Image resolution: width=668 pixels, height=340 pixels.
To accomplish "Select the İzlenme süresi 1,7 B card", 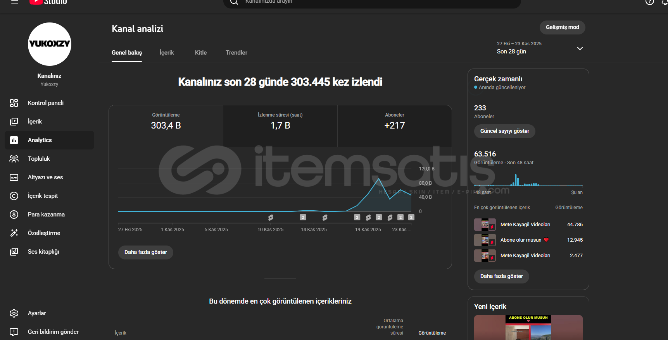I will (x=280, y=126).
